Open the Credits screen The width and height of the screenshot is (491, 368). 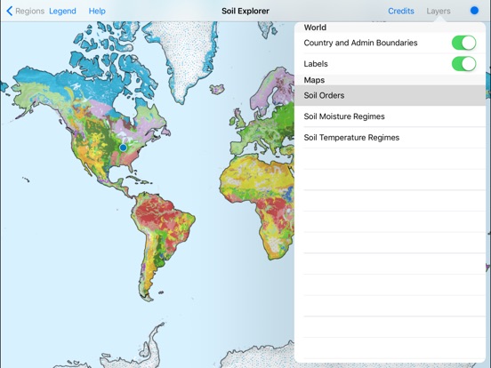point(401,11)
